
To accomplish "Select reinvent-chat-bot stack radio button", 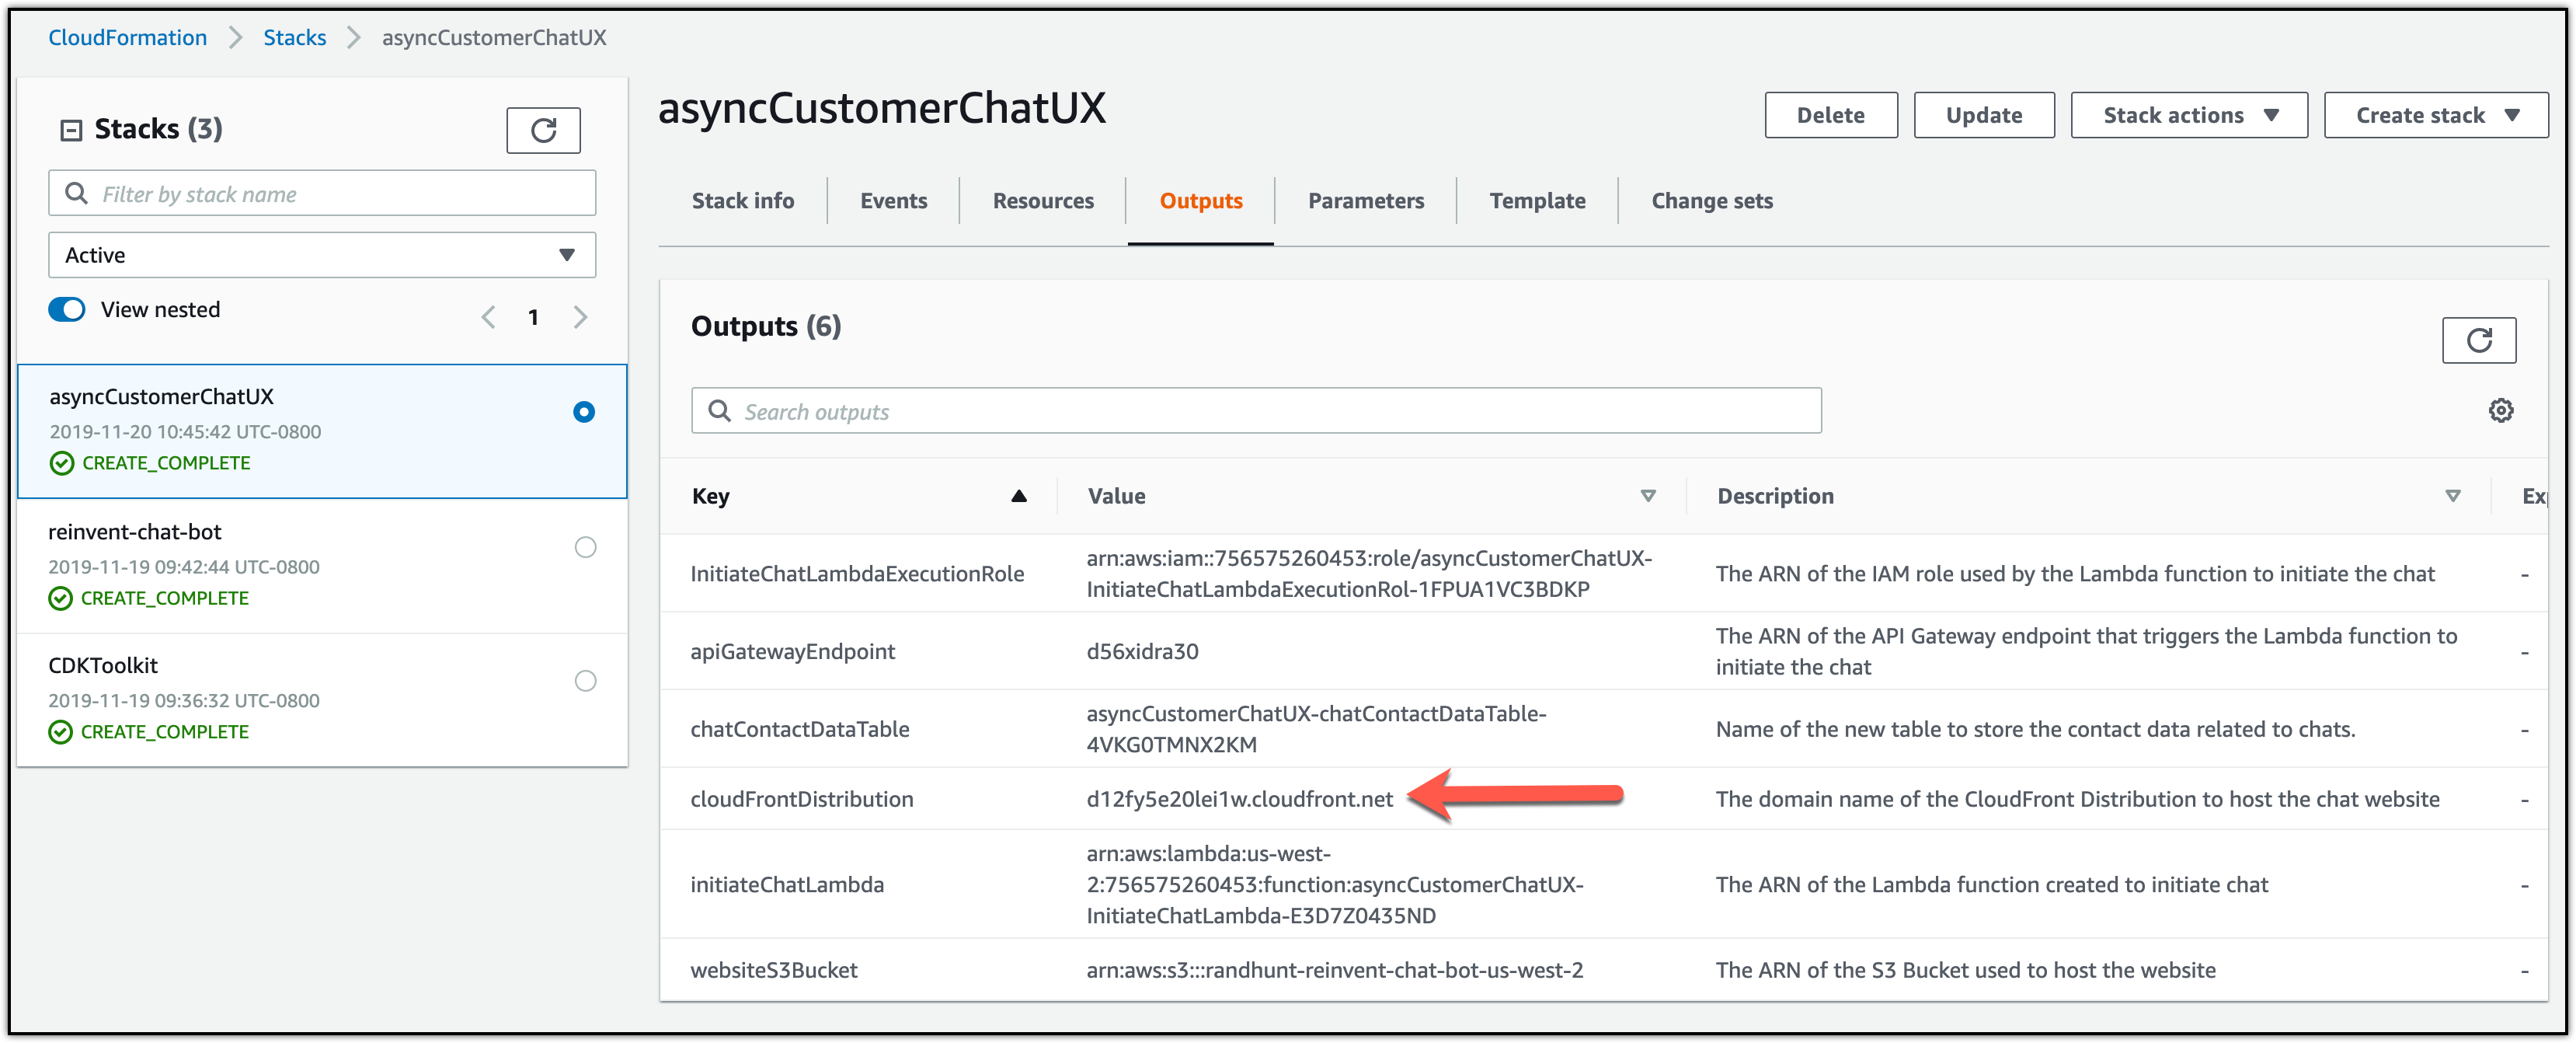I will pos(585,547).
